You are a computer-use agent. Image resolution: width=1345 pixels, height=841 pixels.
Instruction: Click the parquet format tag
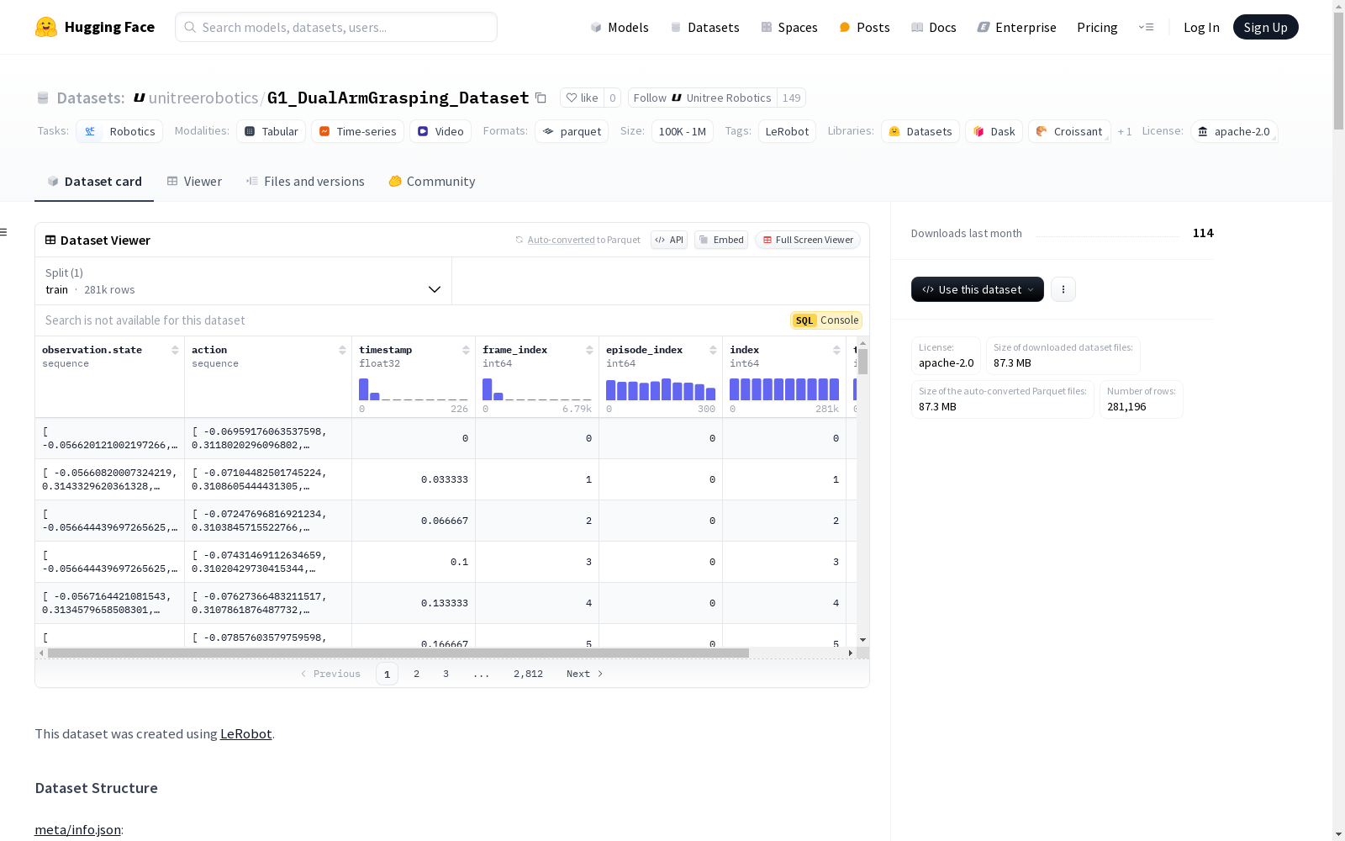[572, 131]
